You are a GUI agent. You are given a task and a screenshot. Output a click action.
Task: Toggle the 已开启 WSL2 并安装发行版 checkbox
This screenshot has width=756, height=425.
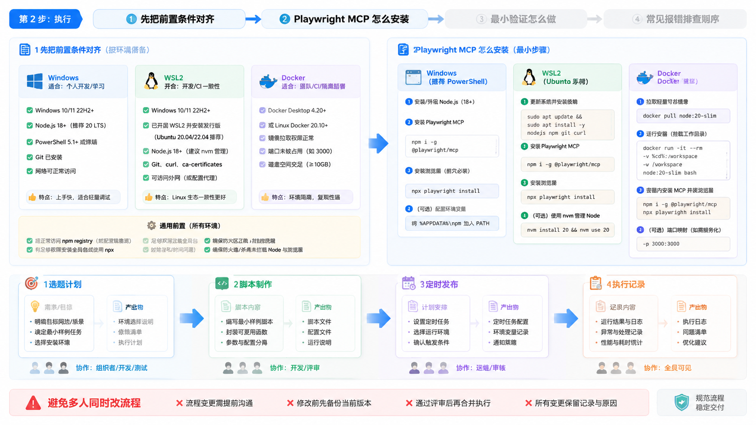coord(146,126)
